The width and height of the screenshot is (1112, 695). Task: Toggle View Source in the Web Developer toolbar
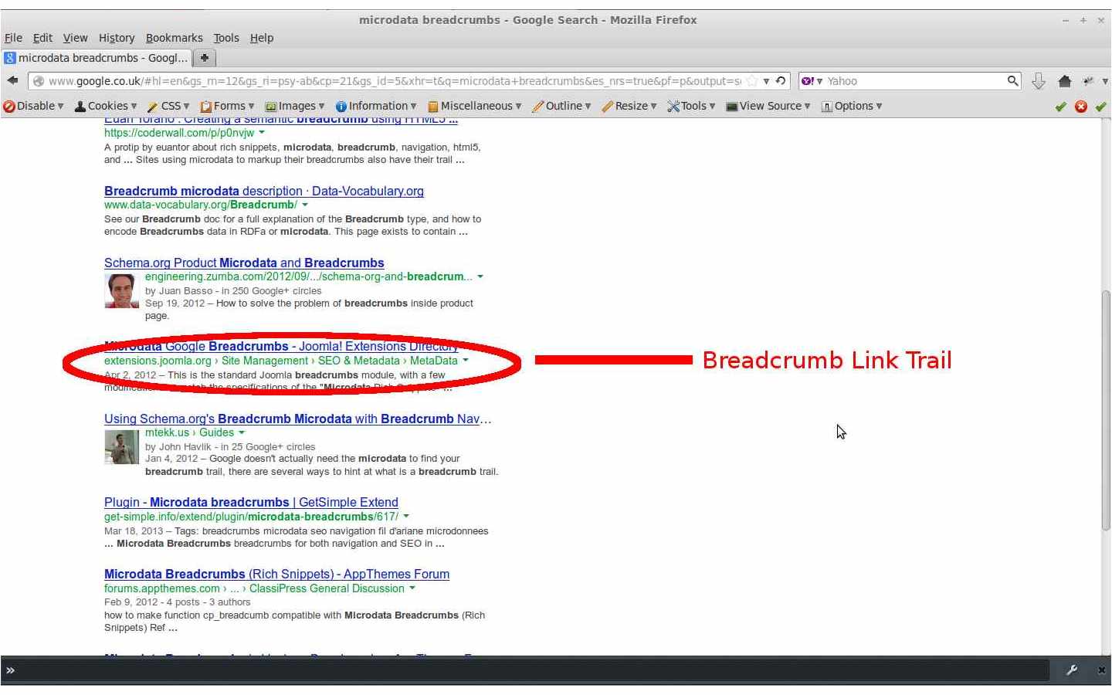768,106
